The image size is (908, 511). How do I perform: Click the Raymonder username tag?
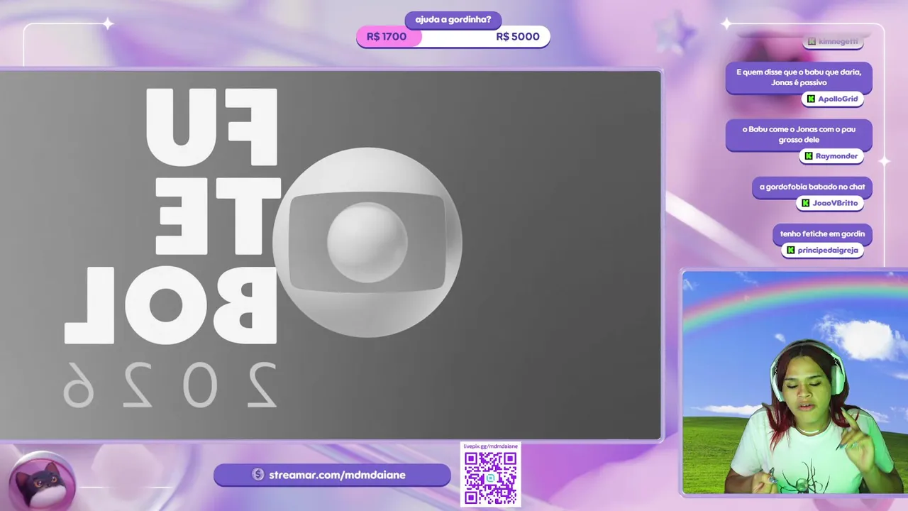(x=831, y=156)
